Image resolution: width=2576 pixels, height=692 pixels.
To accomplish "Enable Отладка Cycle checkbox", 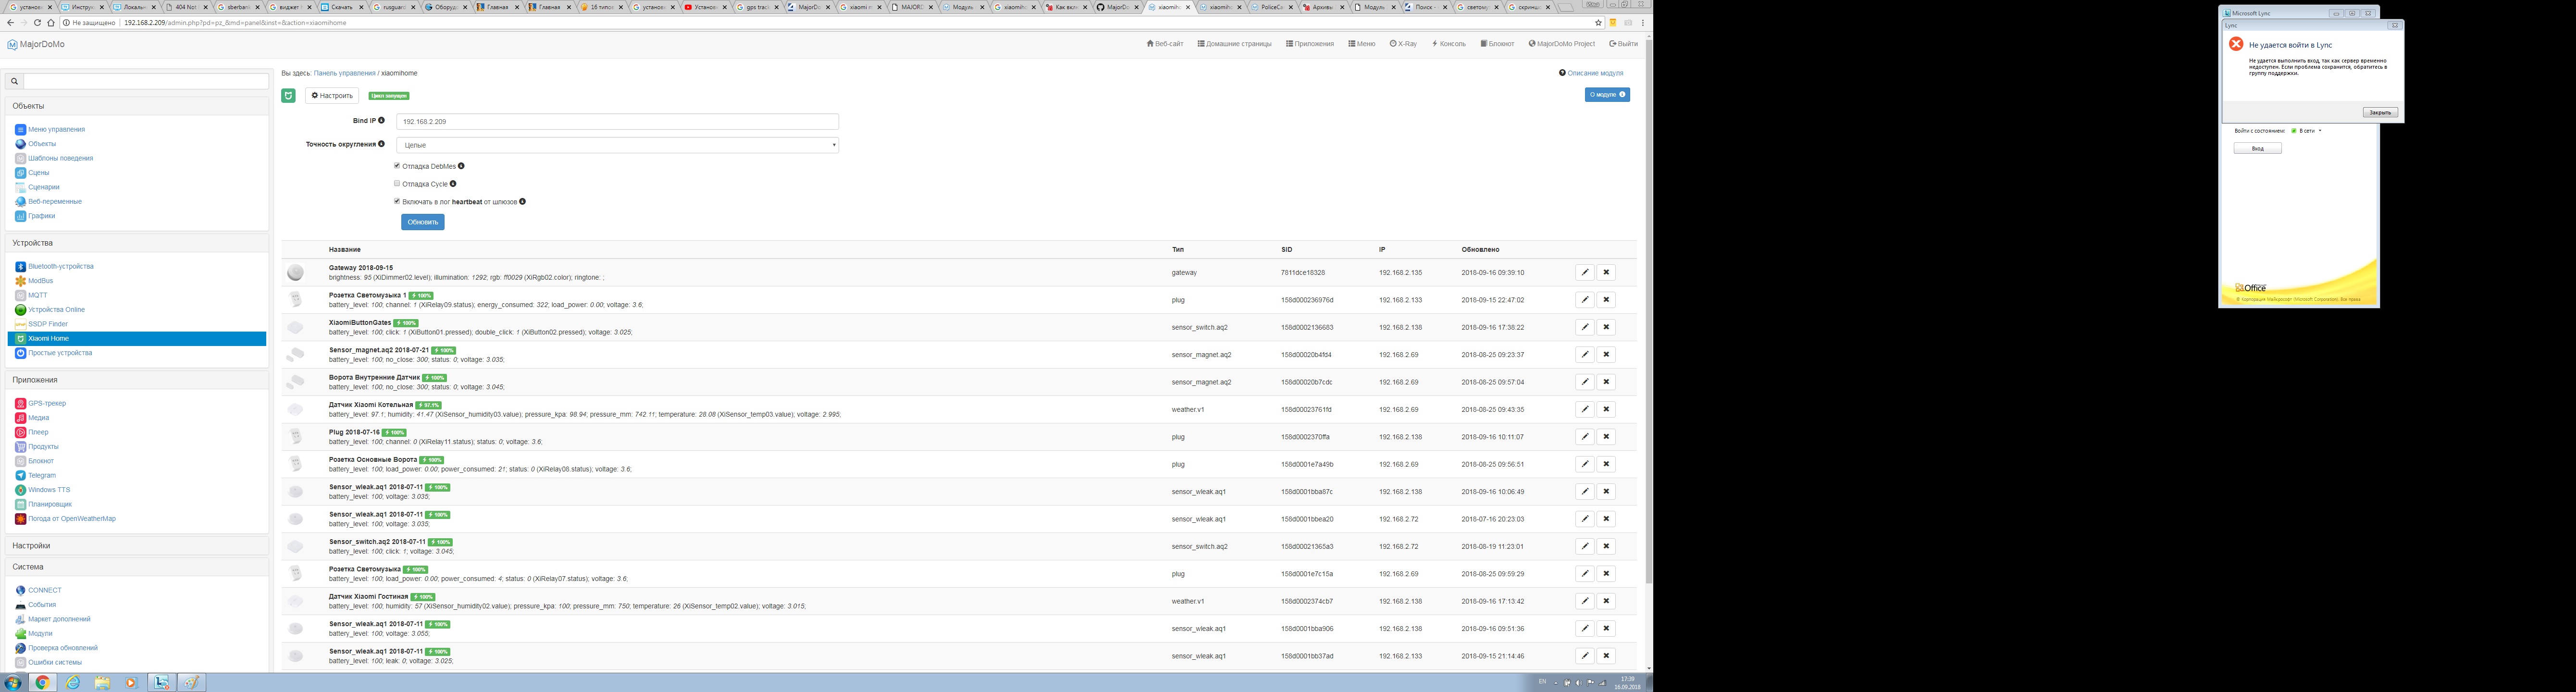I will [x=397, y=184].
